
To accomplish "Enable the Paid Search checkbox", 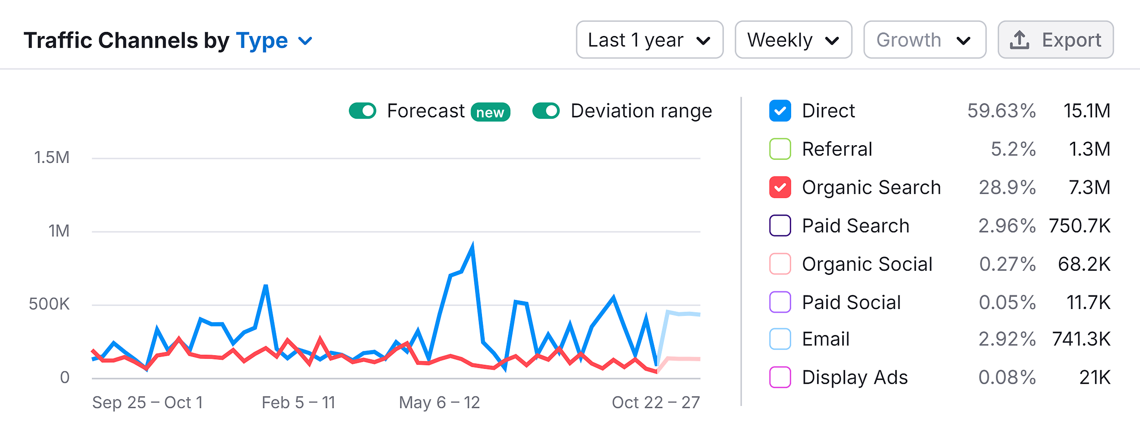I will [781, 225].
